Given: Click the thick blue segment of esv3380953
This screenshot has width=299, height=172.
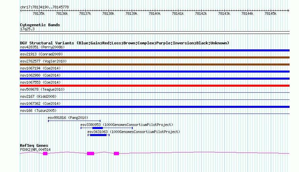Looking at the screenshot, I should 98,128.
